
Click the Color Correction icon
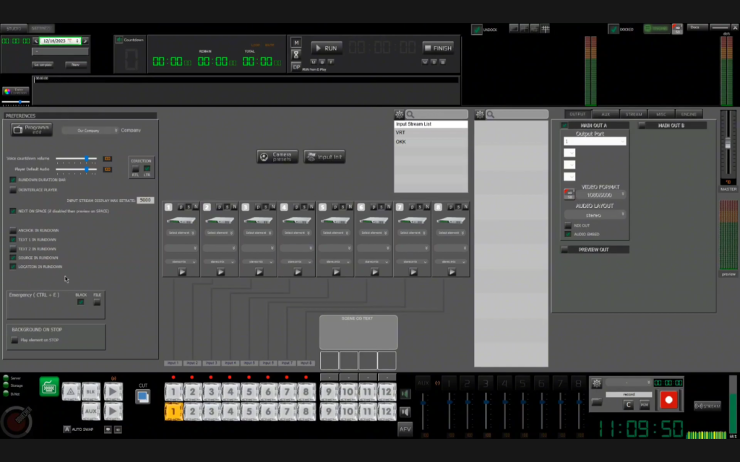pyautogui.click(x=16, y=91)
